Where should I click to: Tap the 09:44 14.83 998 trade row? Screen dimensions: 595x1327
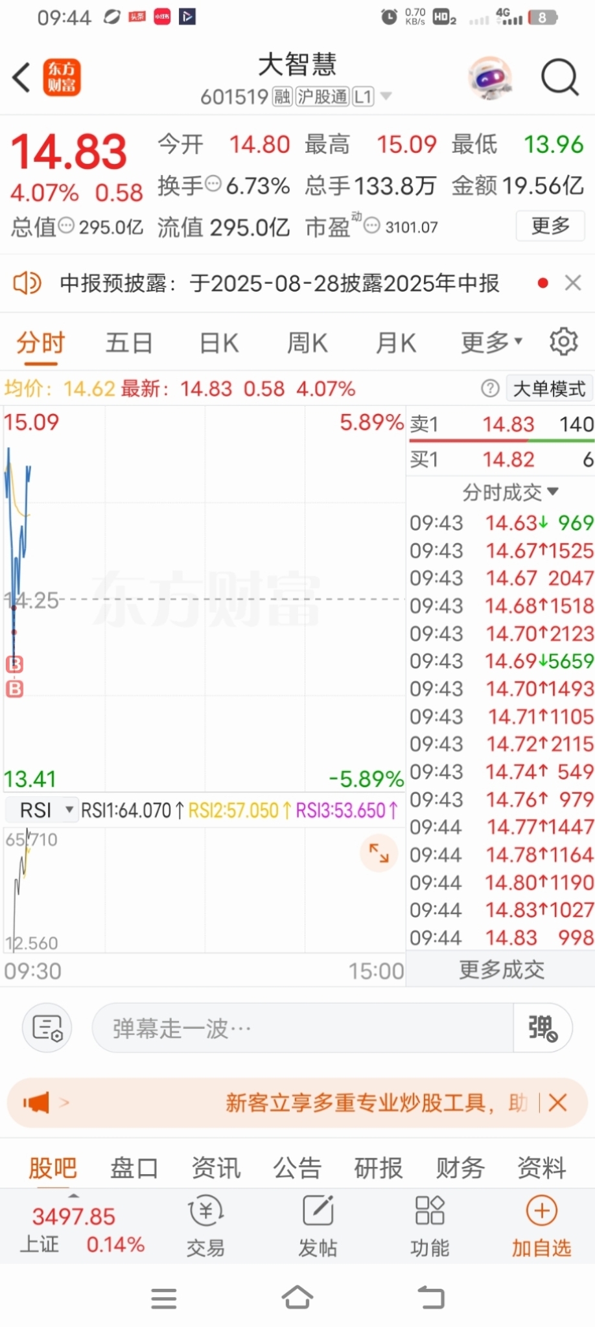pyautogui.click(x=501, y=938)
